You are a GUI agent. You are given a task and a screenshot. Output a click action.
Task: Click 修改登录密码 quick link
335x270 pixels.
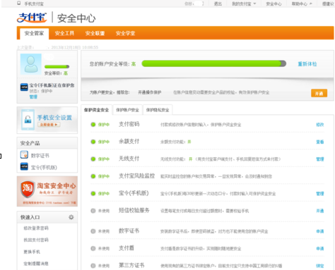[x=36, y=228]
